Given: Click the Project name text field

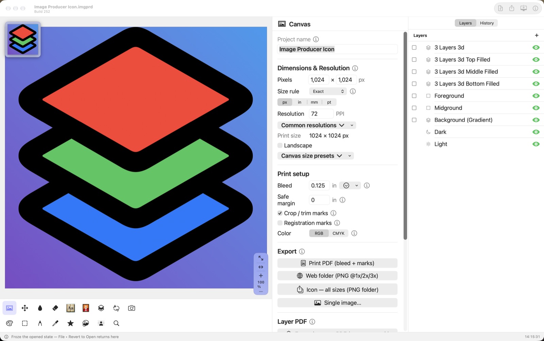Looking at the screenshot, I should pos(337,49).
